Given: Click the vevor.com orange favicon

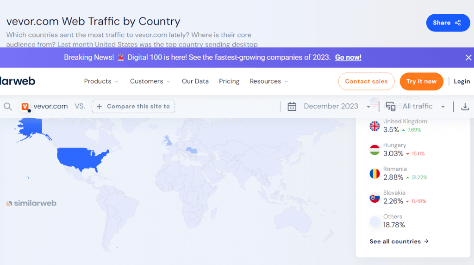Looking at the screenshot, I should click(x=25, y=106).
